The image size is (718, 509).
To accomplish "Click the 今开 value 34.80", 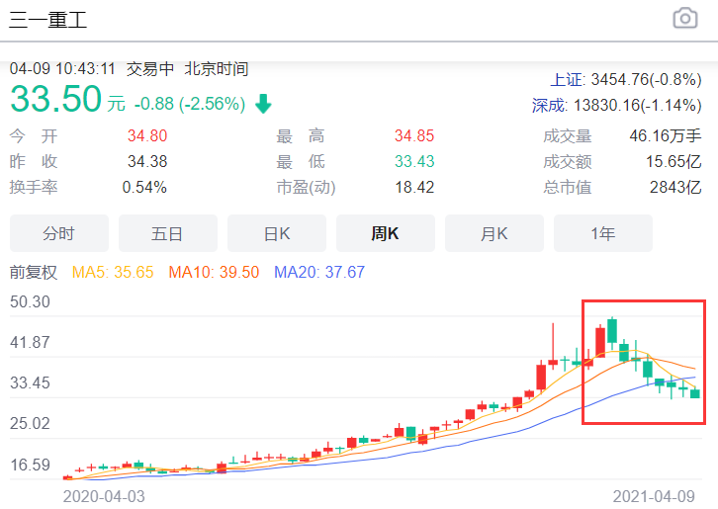I will pos(147,136).
